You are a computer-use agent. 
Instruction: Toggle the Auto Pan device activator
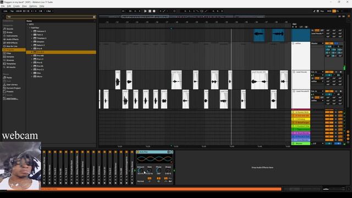[x=138, y=152]
